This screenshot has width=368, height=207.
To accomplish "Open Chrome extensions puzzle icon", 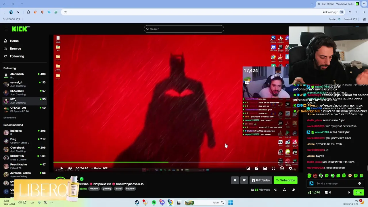I will point(28,12).
